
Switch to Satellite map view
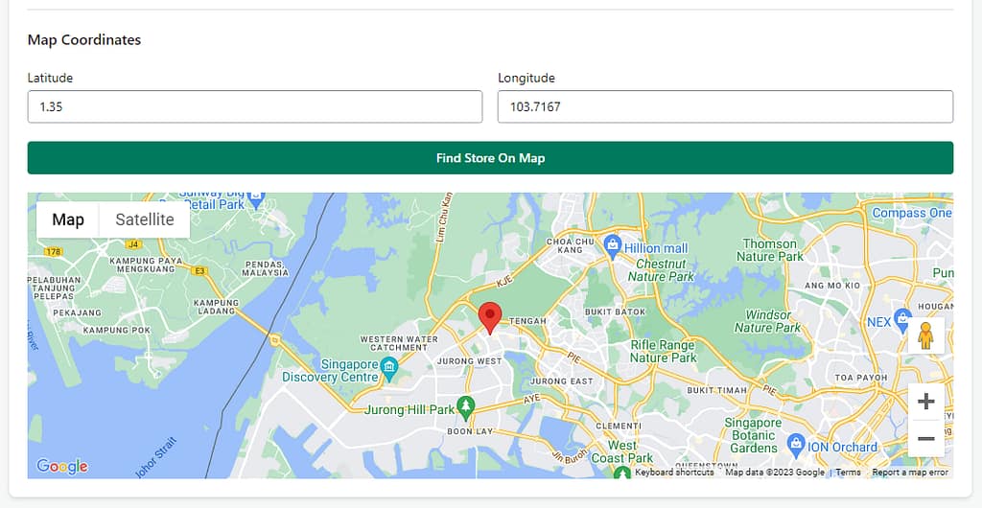[145, 219]
